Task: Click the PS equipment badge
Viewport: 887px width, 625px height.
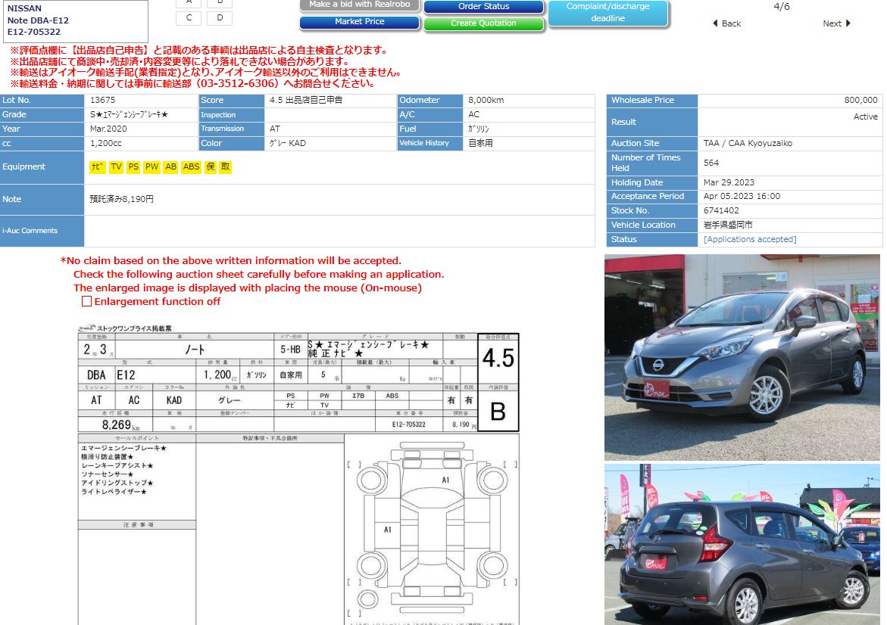Action: click(133, 167)
